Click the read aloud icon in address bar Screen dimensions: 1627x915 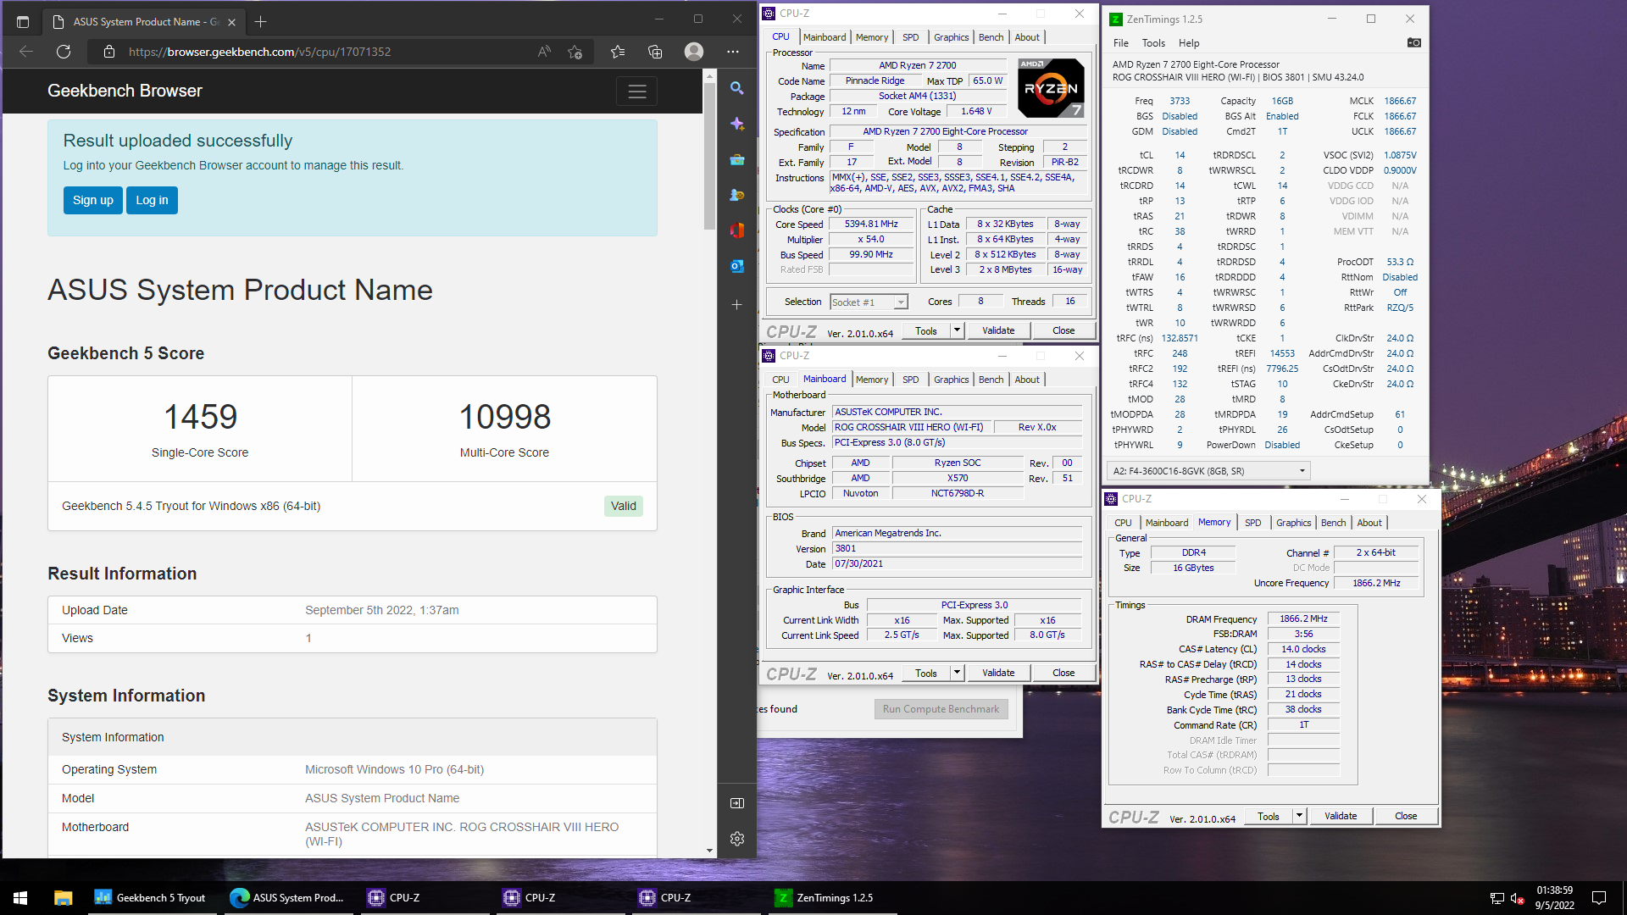[544, 52]
